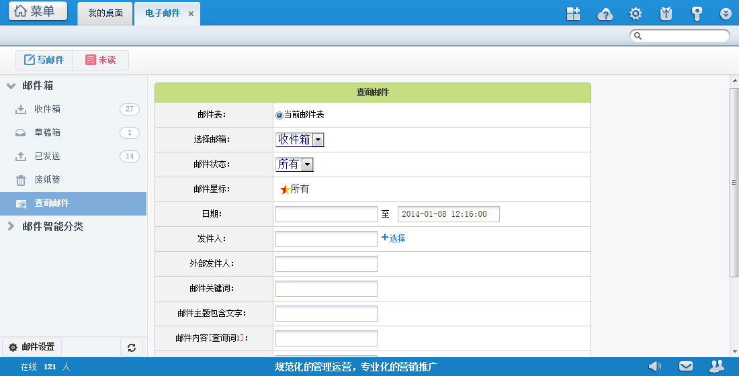Image resolution: width=739 pixels, height=376 pixels.
Task: Click the add-module grid icon in header
Action: click(x=573, y=14)
